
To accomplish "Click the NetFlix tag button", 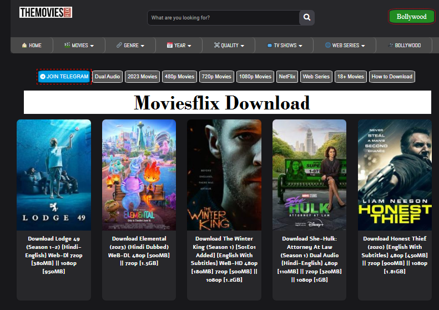I will tap(287, 77).
